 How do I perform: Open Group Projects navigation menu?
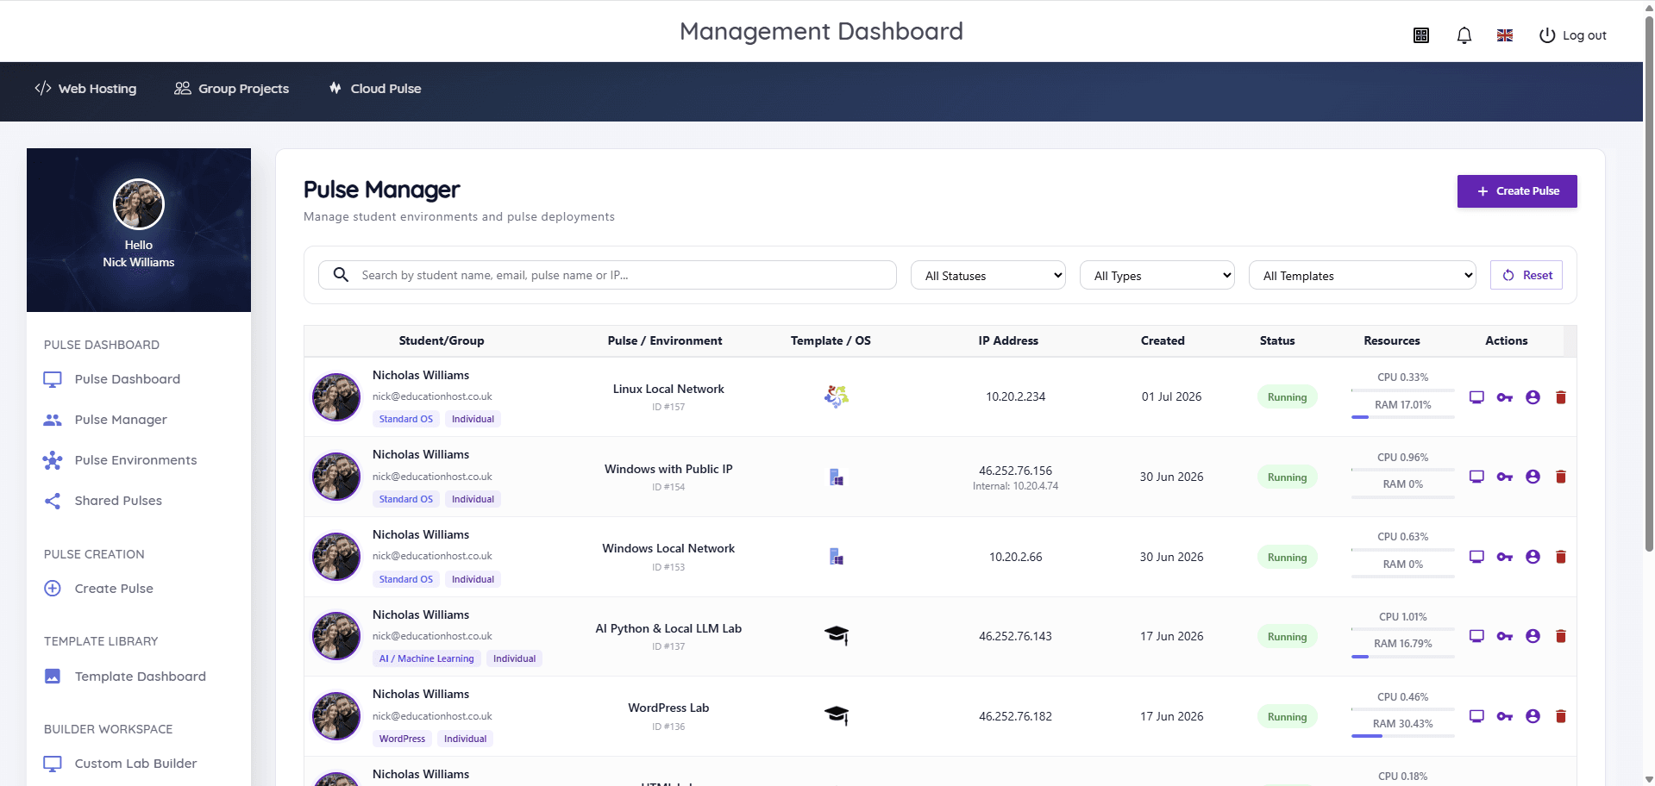point(231,89)
